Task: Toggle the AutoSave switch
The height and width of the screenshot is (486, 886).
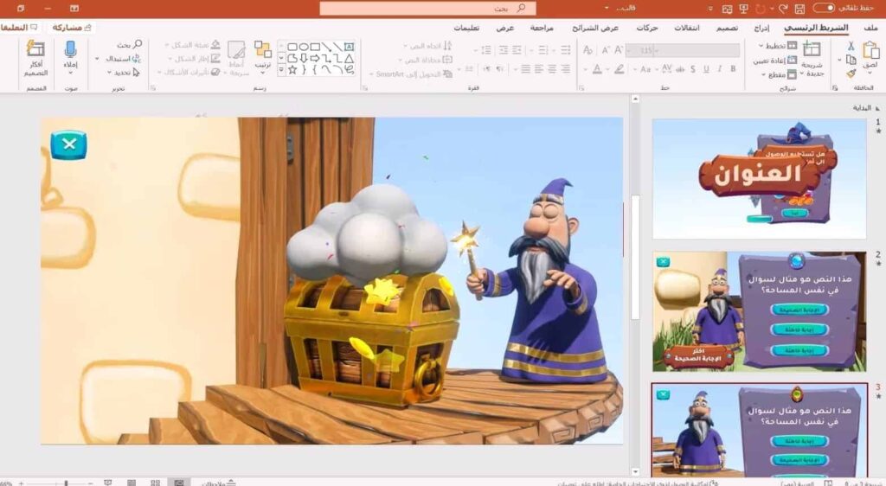Action: click(824, 8)
